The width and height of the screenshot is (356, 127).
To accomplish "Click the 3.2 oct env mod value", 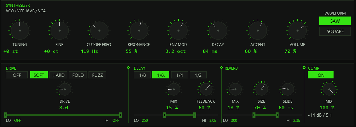I will point(175,51).
